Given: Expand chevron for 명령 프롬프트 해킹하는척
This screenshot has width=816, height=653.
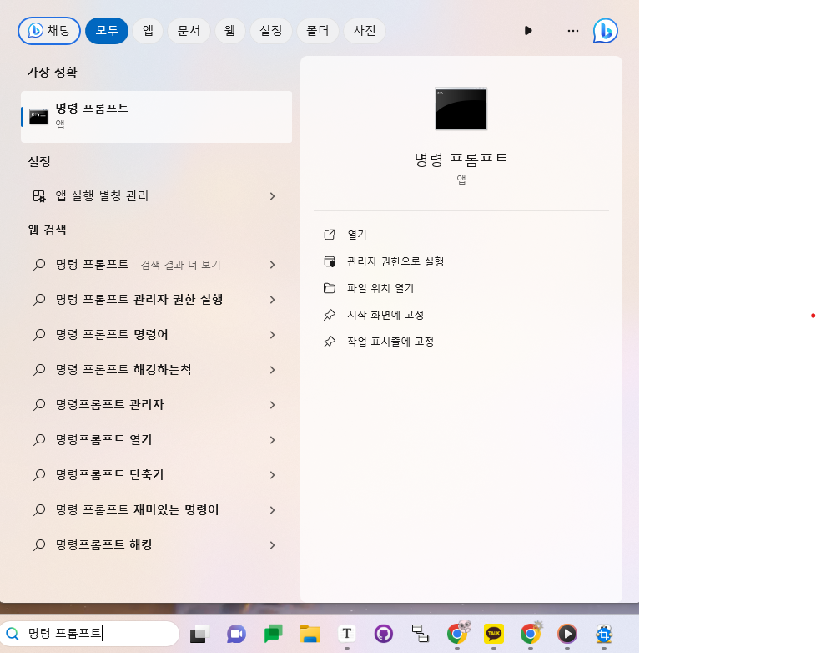Looking at the screenshot, I should [x=272, y=370].
